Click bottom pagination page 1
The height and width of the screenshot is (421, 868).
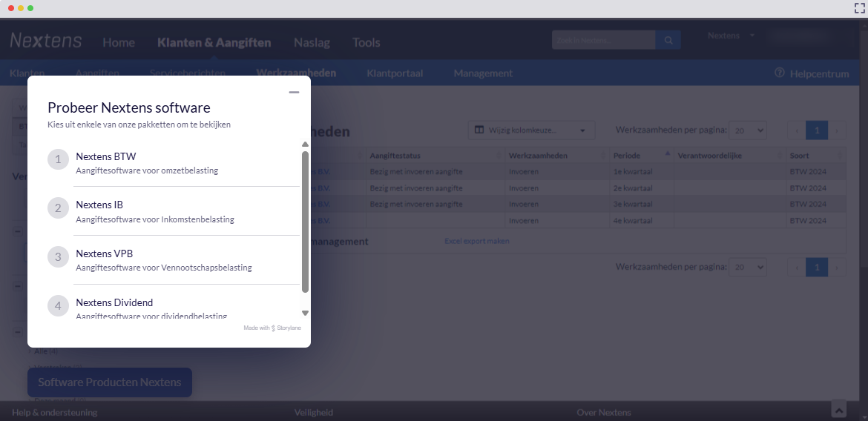tap(817, 268)
